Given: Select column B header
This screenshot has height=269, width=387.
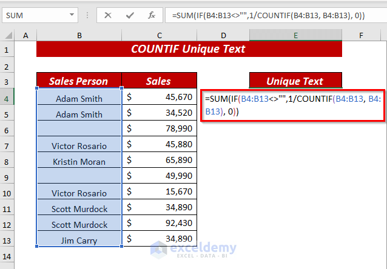Looking at the screenshot, I should click(79, 36).
